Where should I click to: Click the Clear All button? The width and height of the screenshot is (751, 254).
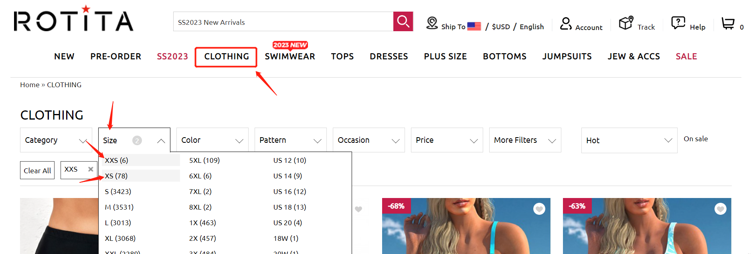(x=37, y=170)
